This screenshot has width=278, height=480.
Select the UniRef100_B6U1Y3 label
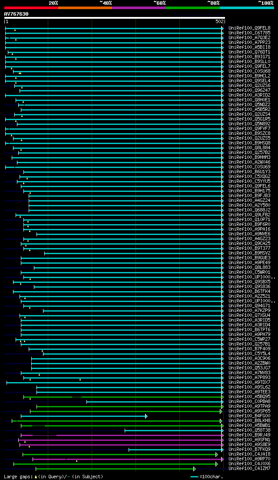point(249,172)
